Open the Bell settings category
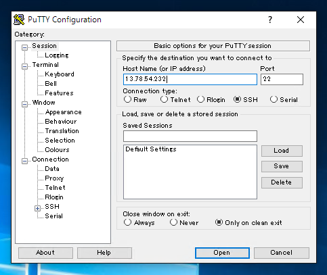The height and width of the screenshot is (275, 327). click(51, 84)
